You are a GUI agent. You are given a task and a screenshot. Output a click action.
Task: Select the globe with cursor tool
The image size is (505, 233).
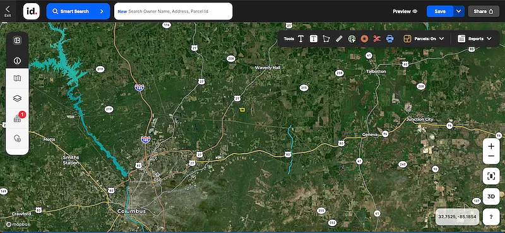click(352, 38)
